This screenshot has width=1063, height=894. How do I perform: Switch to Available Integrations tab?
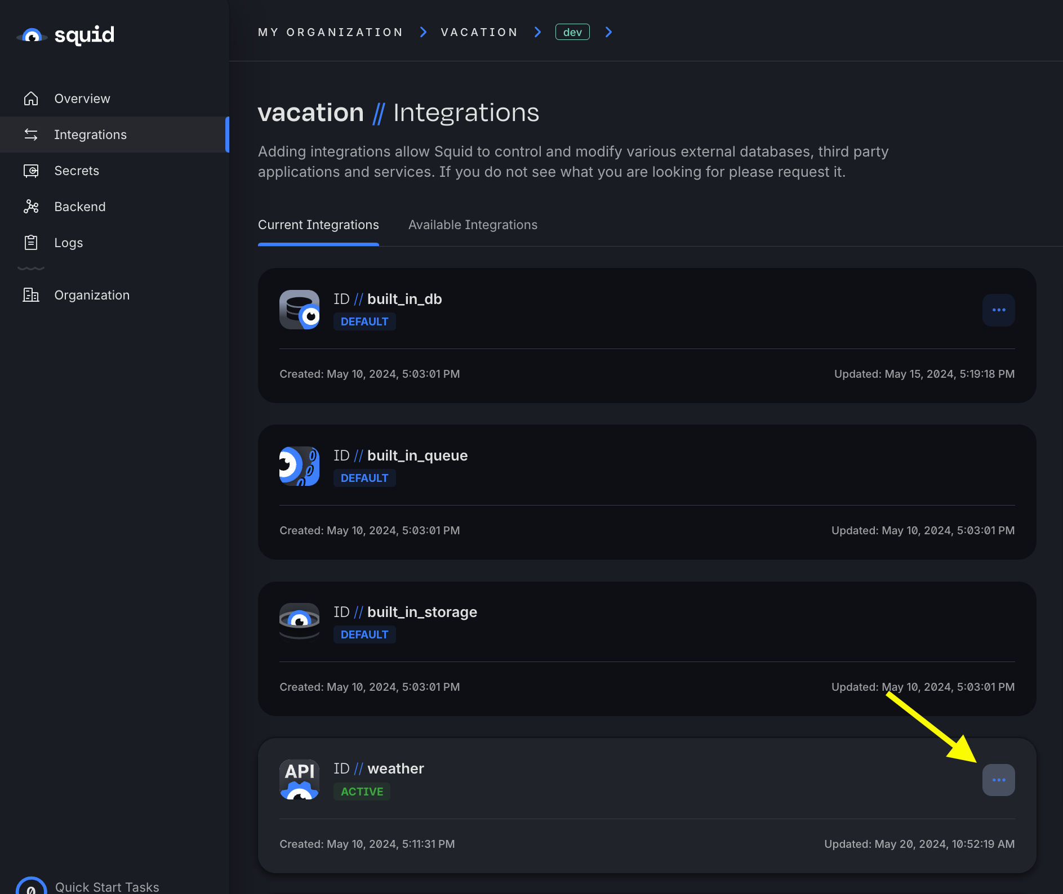(473, 225)
